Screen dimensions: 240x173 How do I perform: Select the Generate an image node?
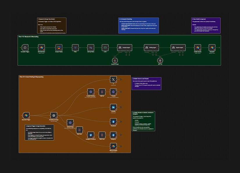coord(54,115)
